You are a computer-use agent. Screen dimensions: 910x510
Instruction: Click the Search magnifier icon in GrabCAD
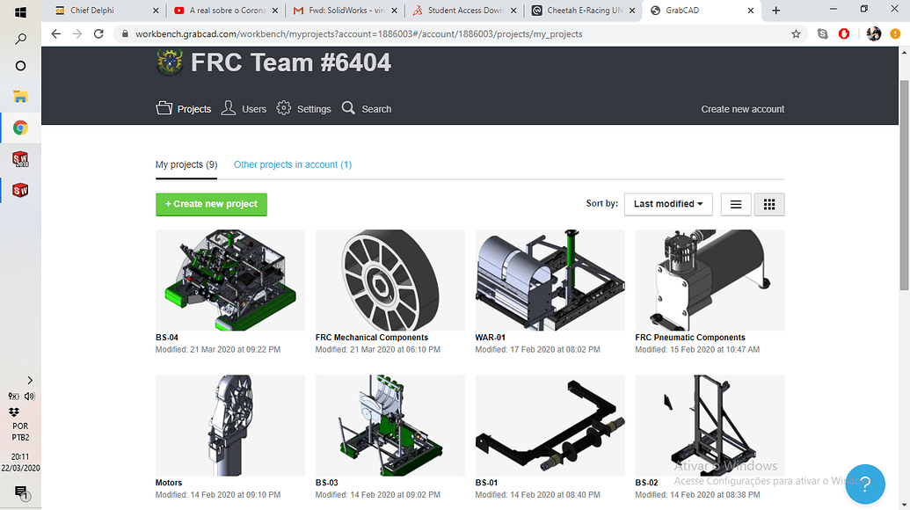pyautogui.click(x=348, y=108)
